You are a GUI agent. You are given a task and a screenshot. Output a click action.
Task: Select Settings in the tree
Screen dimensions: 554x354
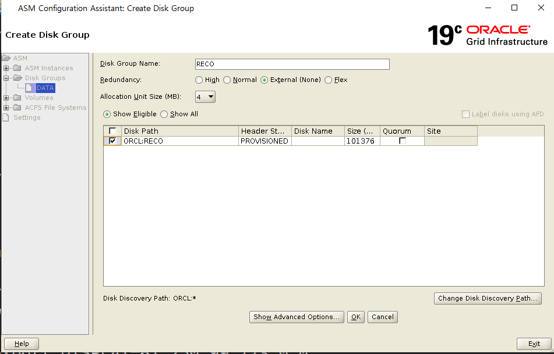point(27,117)
